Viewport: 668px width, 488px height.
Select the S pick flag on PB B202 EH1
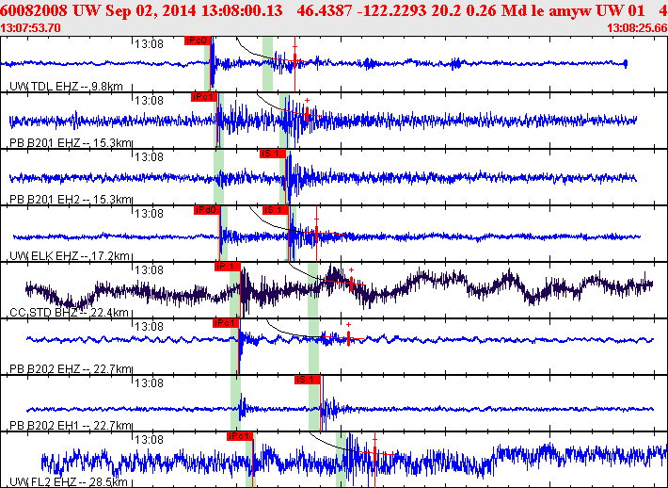pyautogui.click(x=307, y=380)
